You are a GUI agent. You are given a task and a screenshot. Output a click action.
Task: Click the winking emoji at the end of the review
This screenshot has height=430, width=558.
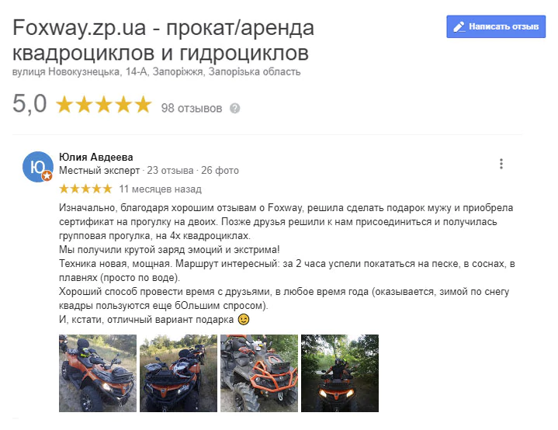coord(244,319)
